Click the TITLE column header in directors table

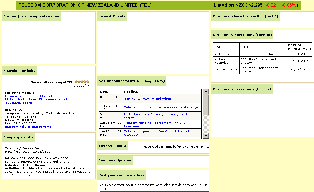(263, 47)
